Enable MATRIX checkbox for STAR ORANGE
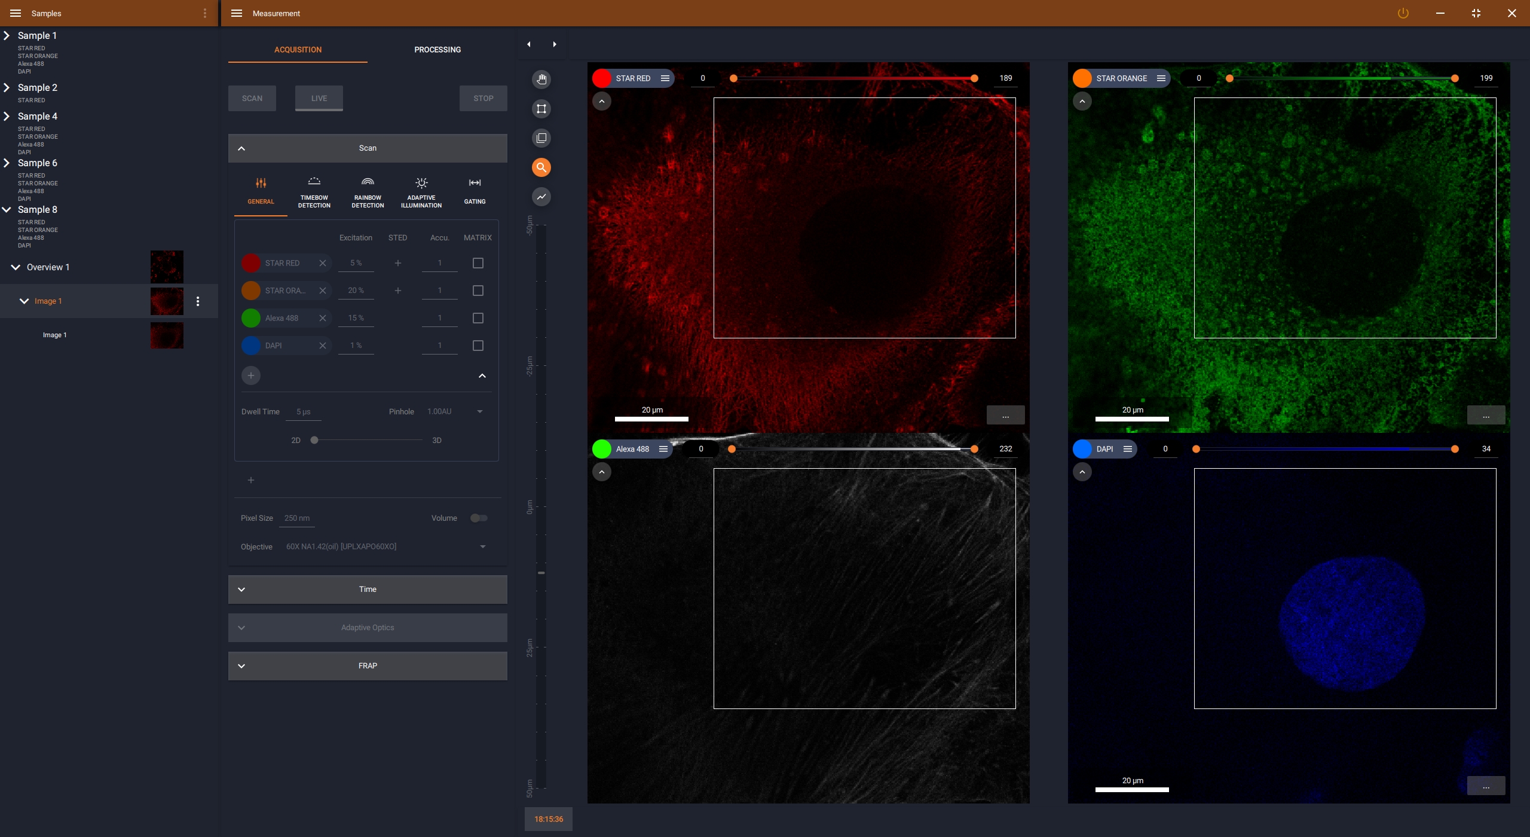This screenshot has width=1530, height=837. 478,291
